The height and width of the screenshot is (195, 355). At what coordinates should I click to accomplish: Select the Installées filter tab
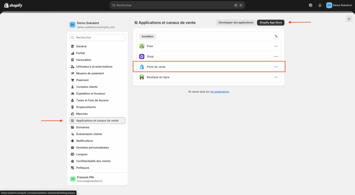[x=147, y=36]
